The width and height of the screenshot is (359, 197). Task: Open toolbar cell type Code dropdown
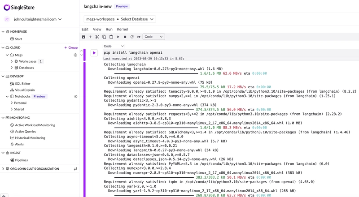coord(153,37)
